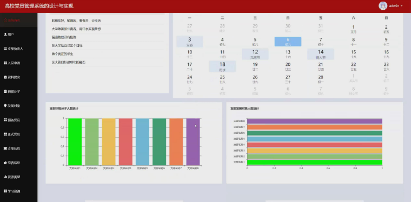Open the news item 做个真正的学生
The image size is (411, 202).
point(62,54)
